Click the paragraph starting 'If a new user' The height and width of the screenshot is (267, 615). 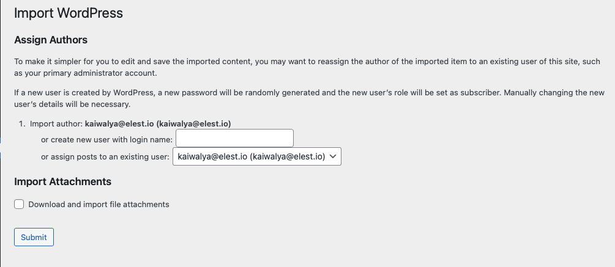point(245,93)
